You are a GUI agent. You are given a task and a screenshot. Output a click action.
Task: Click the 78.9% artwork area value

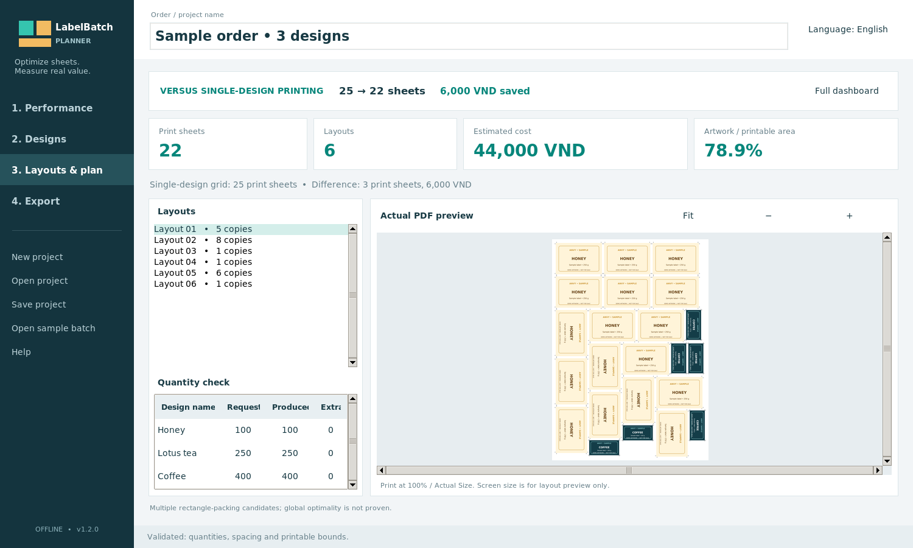click(x=733, y=150)
